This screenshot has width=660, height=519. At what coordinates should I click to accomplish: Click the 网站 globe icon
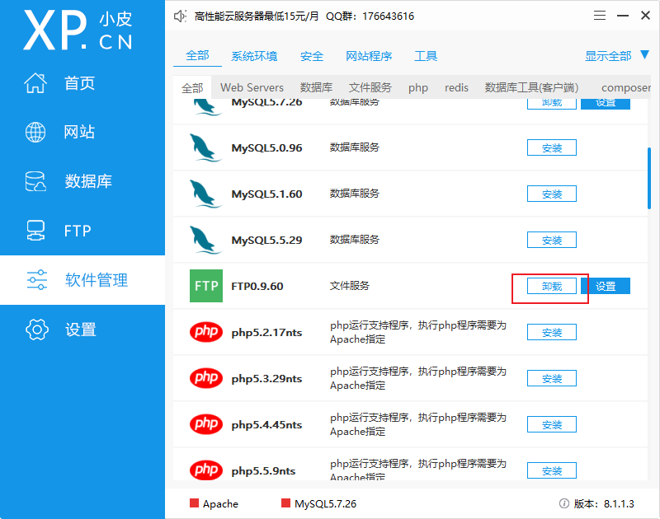tap(35, 132)
